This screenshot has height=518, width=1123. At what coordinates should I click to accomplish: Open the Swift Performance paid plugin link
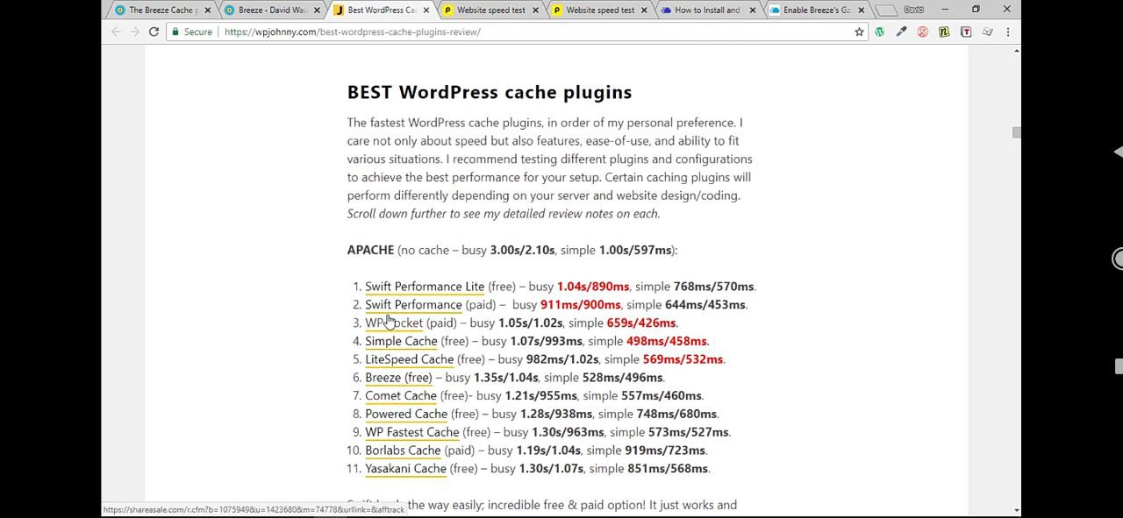pos(413,305)
